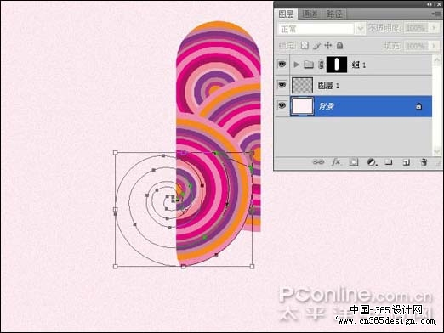The image size is (444, 333).
Task: Click the lock icon on 背景 layer
Action: coord(418,106)
